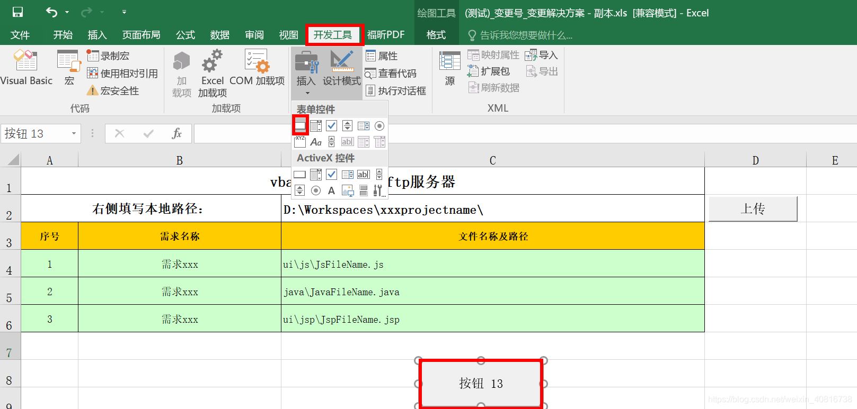857x409 pixels.
Task: Click cell with java\JavaFileName.java
Action: (493, 291)
